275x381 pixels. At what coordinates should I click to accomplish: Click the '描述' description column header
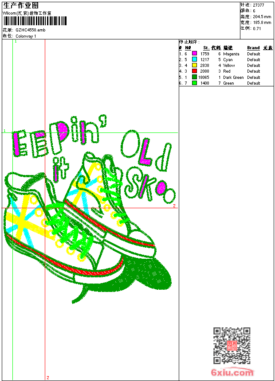click(228, 48)
